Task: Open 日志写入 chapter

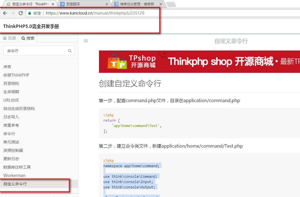Action: (11, 117)
